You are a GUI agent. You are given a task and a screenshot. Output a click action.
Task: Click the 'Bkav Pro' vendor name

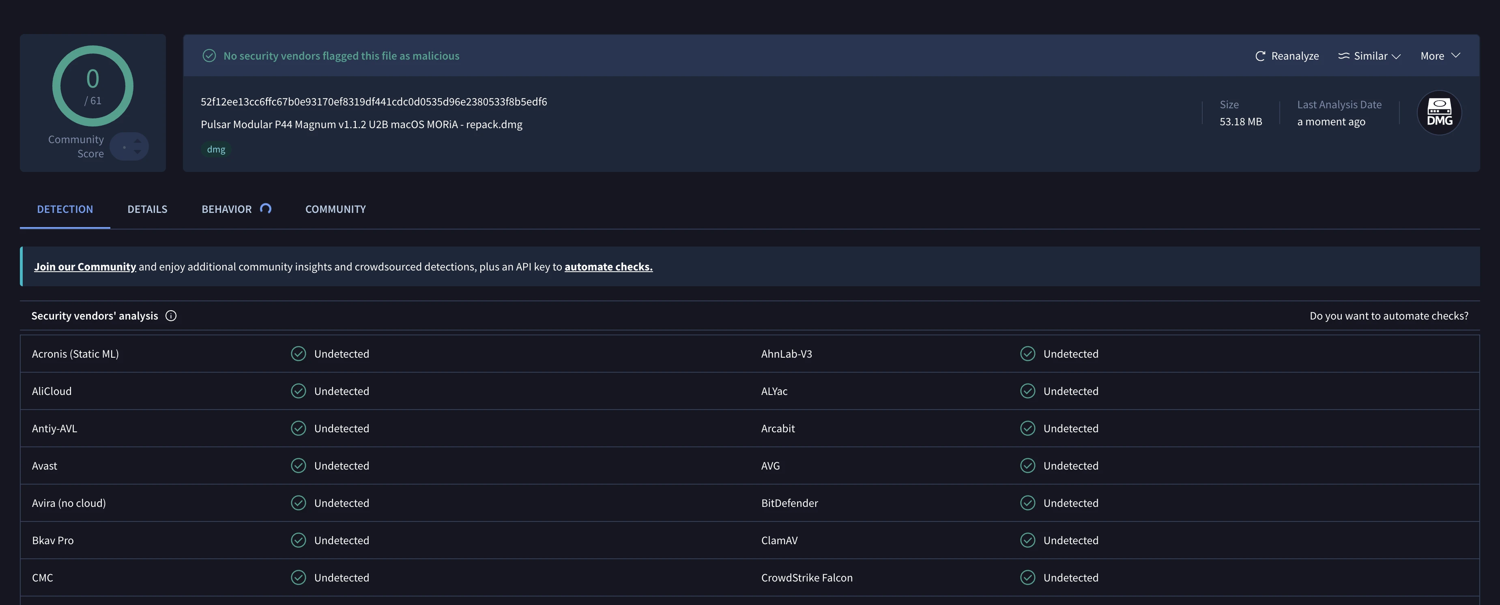52,540
